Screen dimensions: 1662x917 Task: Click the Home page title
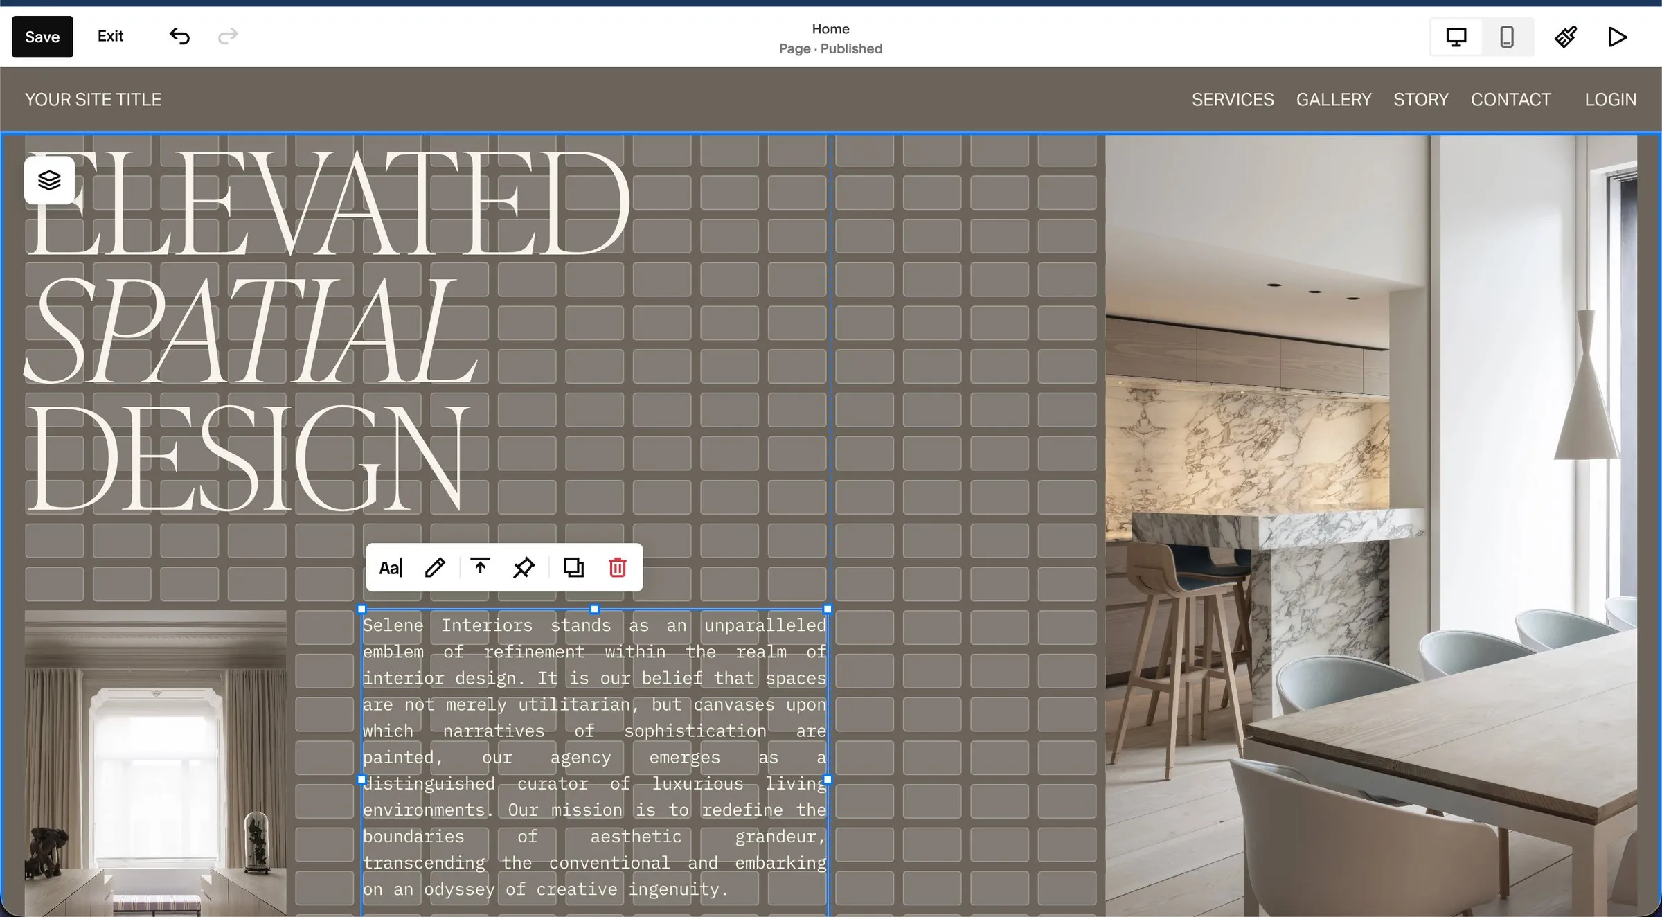tap(830, 29)
